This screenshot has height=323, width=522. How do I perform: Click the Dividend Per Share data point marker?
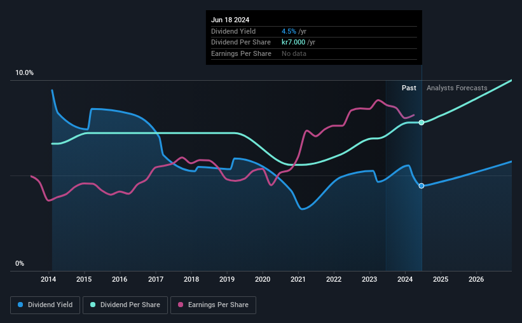pos(422,123)
